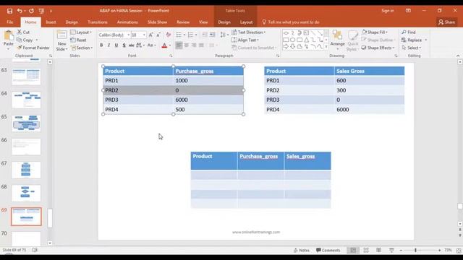Switch to the Transitions tab

tap(98, 22)
